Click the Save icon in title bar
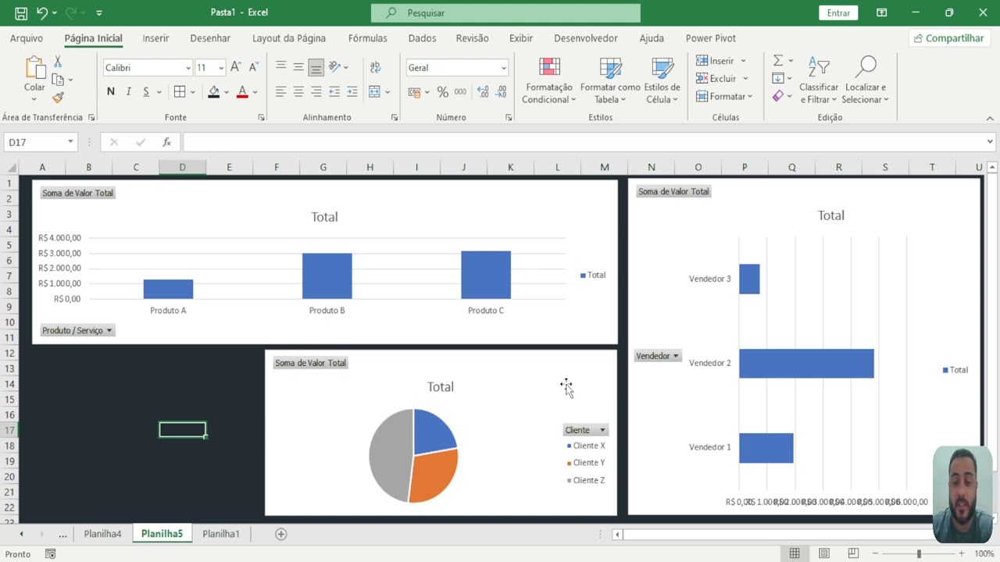 coord(21,12)
